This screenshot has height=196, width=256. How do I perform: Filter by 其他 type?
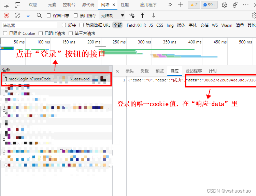(x=252, y=25)
